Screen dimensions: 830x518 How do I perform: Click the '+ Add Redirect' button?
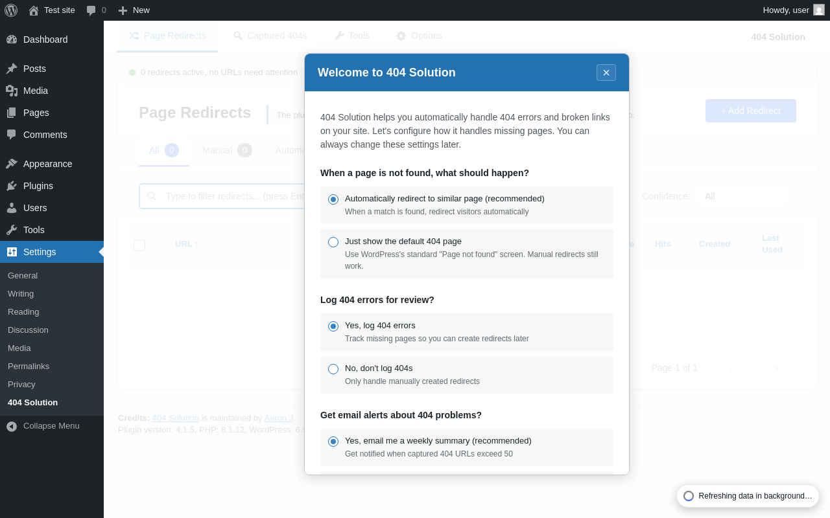coord(750,111)
